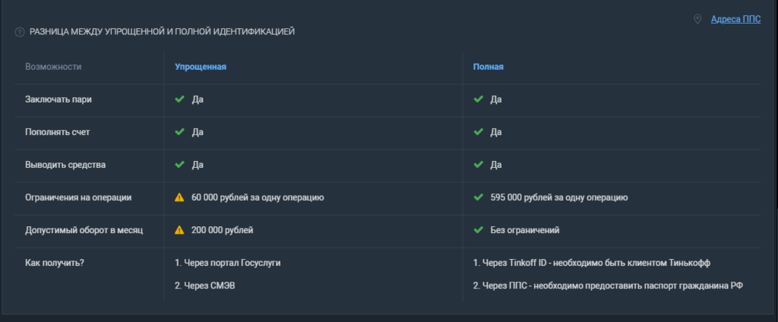This screenshot has height=322, width=778.
Task: Click the map pin icon beside Адреса ППС
Action: pos(697,19)
